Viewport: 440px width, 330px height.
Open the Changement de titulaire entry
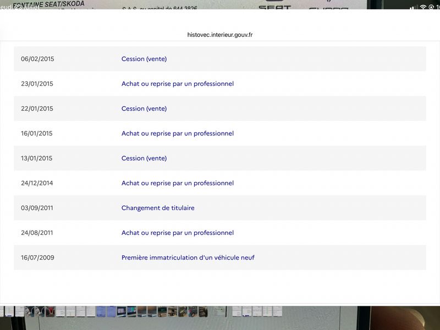coord(158,208)
